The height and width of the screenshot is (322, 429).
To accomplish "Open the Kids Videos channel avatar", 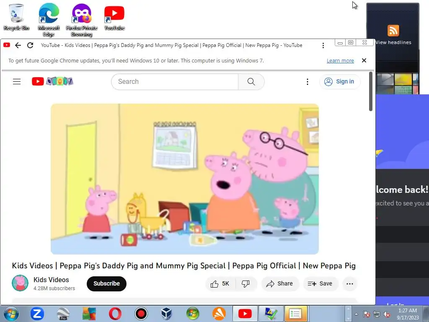I will 20,283.
